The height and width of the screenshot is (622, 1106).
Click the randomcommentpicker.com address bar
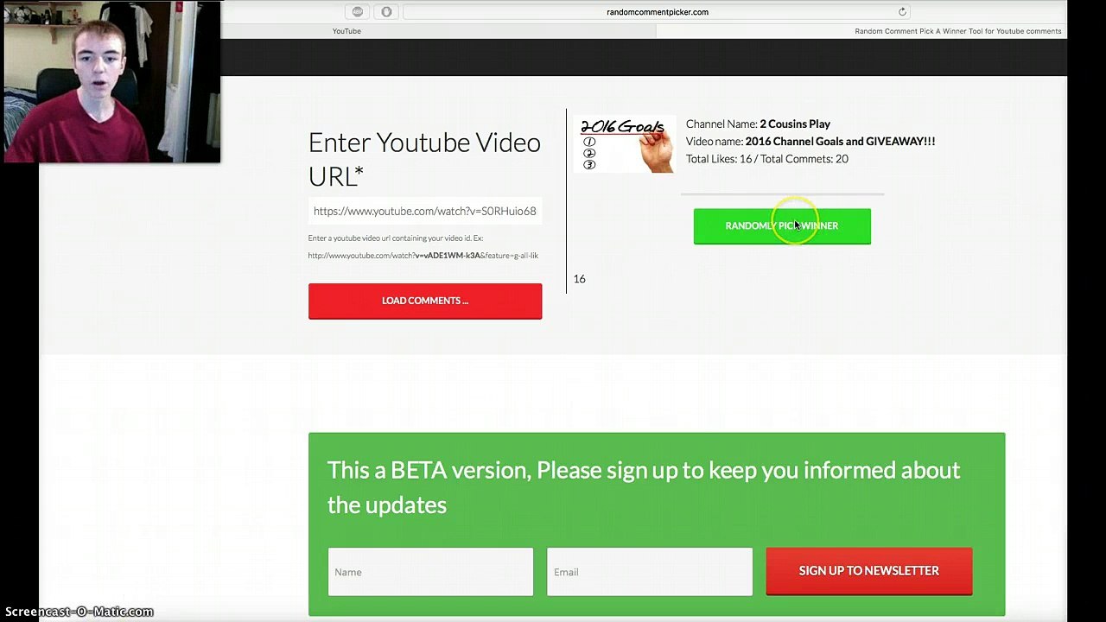tap(657, 12)
